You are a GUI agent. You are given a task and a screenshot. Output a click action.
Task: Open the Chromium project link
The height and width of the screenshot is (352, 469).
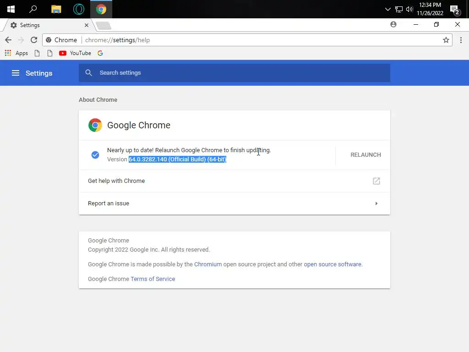tap(208, 264)
